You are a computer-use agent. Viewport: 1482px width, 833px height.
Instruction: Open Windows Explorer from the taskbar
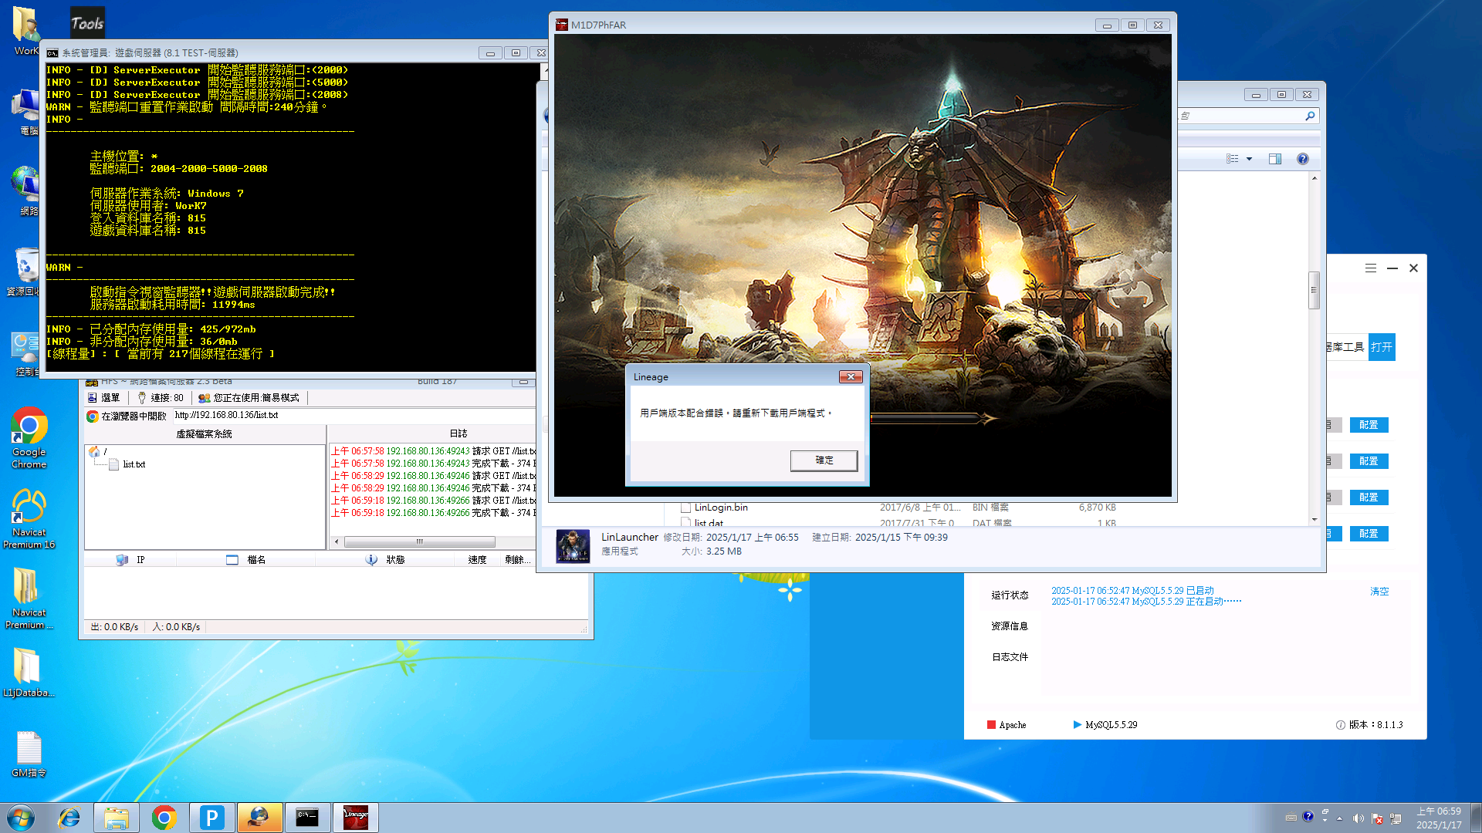[117, 818]
